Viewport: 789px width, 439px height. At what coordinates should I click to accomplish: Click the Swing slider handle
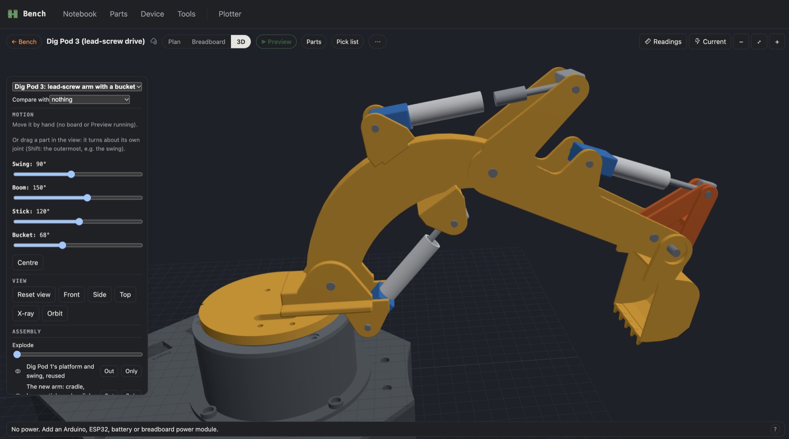pos(72,174)
